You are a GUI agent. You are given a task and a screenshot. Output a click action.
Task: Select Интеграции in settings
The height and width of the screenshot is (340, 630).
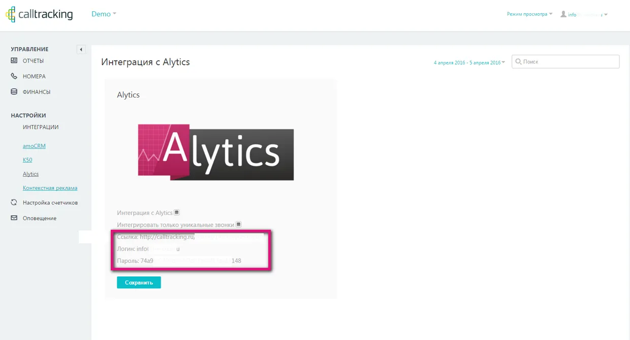point(41,127)
